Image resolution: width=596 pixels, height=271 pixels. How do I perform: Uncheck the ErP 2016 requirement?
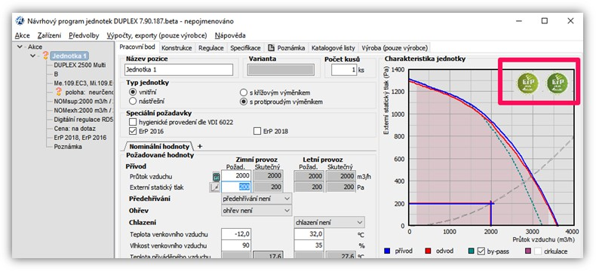[132, 131]
